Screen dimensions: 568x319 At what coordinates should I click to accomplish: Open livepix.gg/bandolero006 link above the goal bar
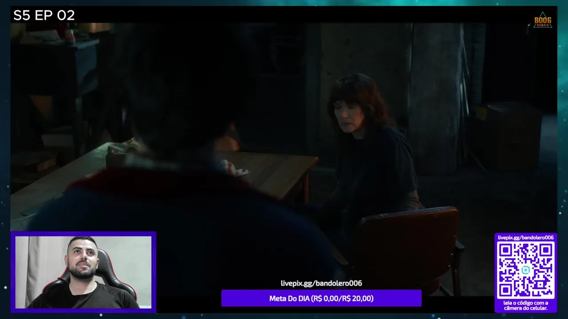coord(321,283)
